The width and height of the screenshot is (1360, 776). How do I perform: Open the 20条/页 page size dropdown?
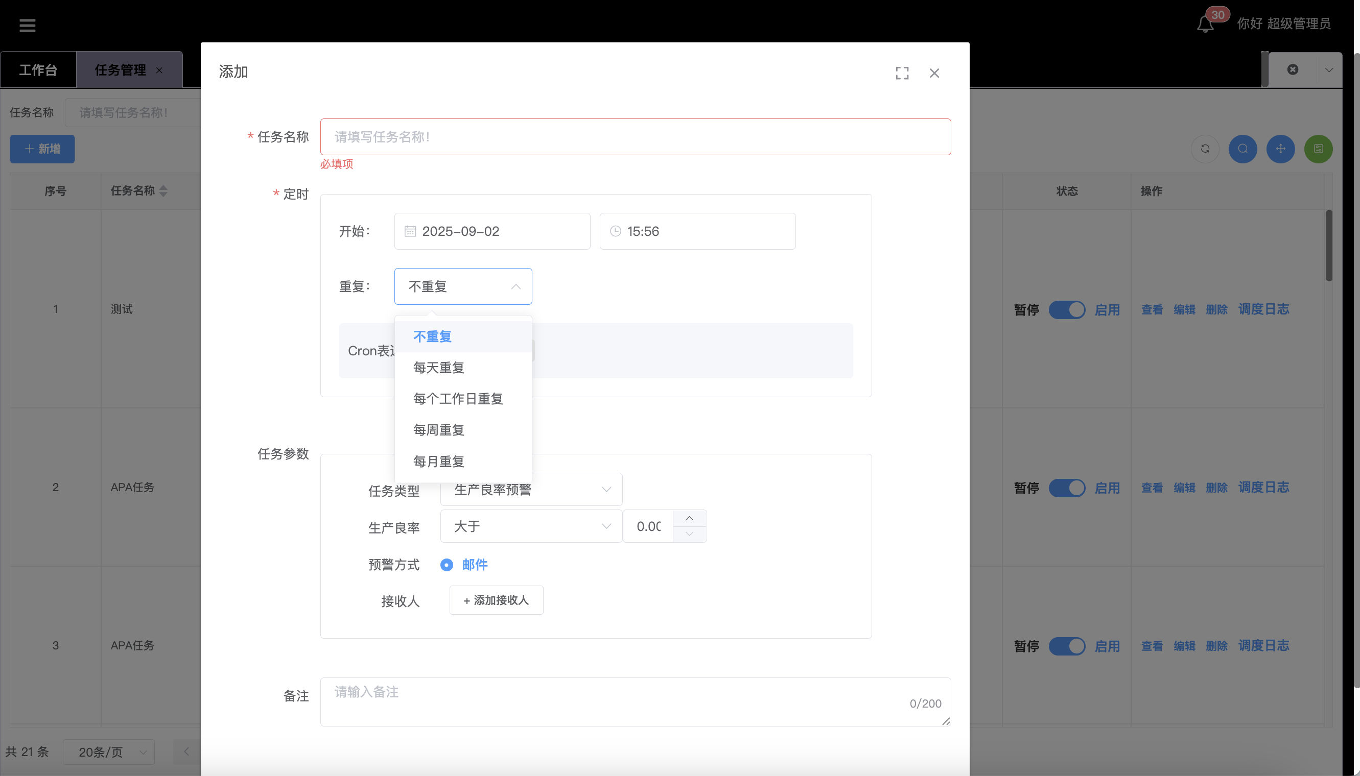pyautogui.click(x=109, y=752)
